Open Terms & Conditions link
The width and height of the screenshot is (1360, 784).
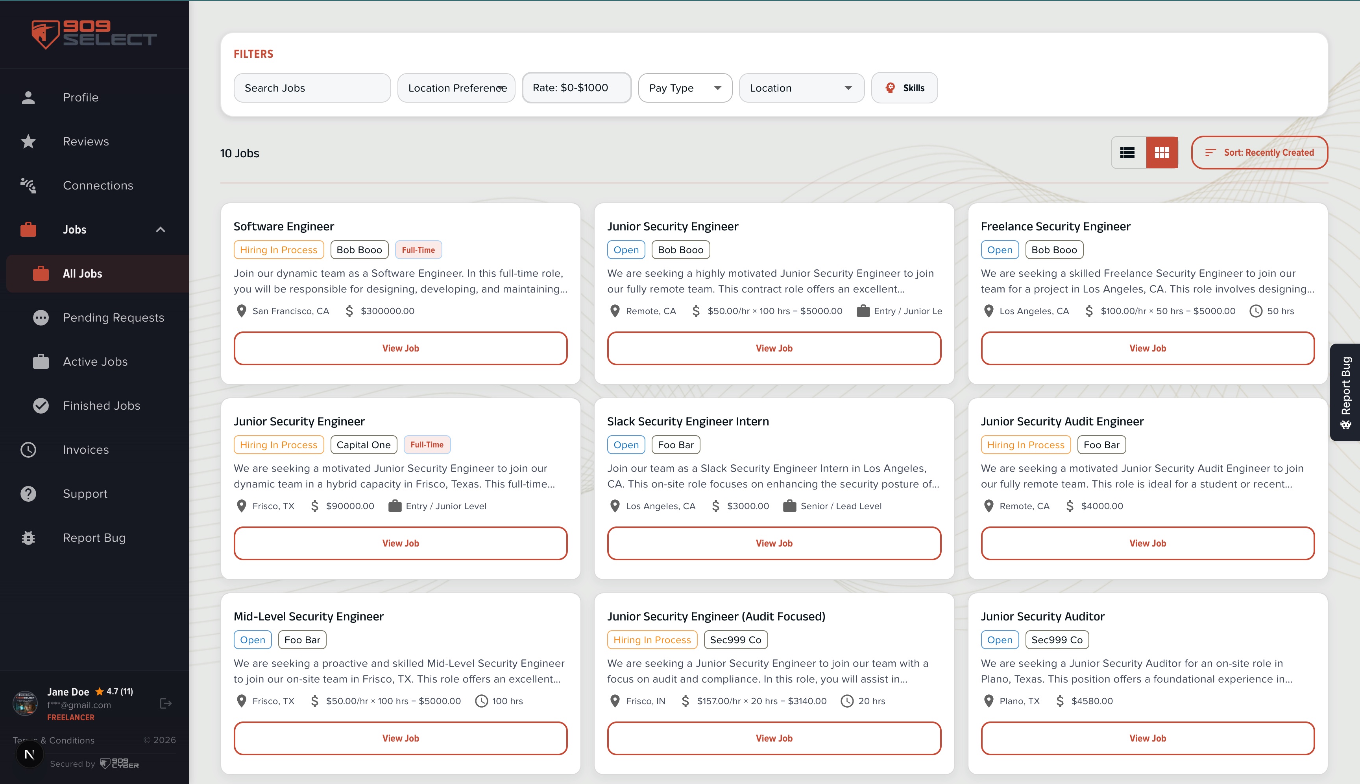(x=54, y=740)
